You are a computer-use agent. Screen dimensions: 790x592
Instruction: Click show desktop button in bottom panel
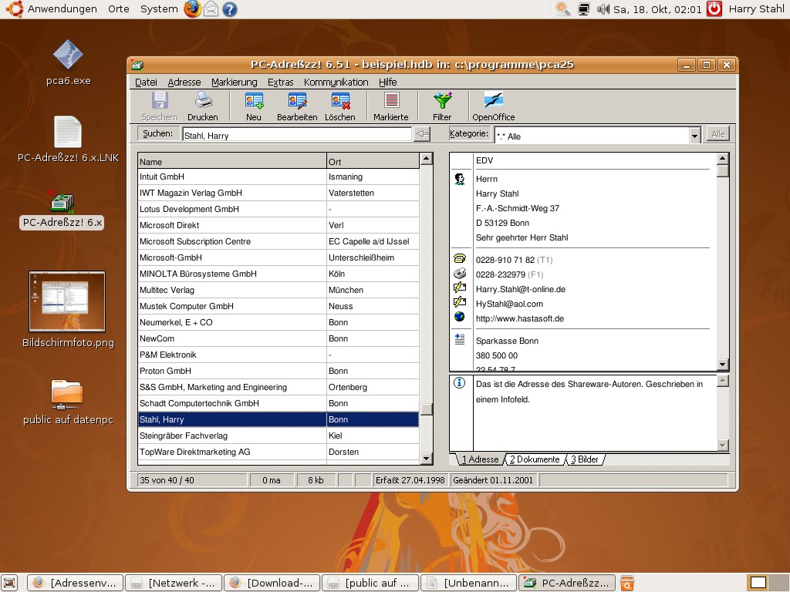coord(9,583)
